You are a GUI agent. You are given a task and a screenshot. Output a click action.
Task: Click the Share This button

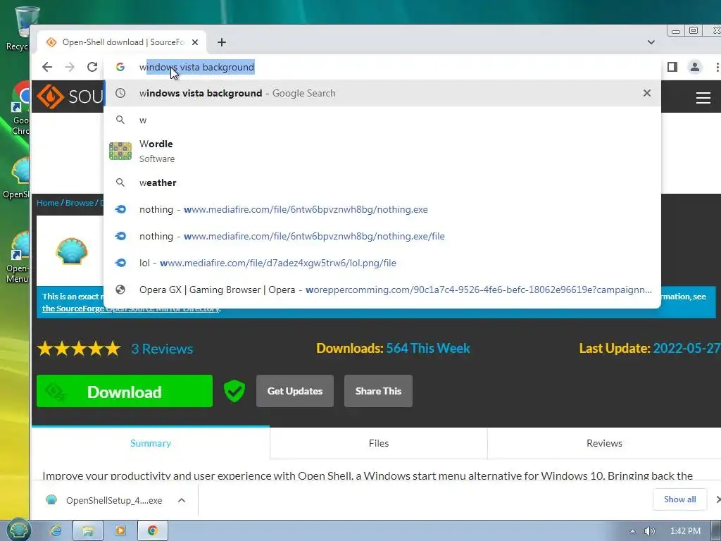[378, 391]
